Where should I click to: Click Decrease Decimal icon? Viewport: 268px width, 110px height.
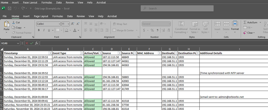tap(168, 30)
